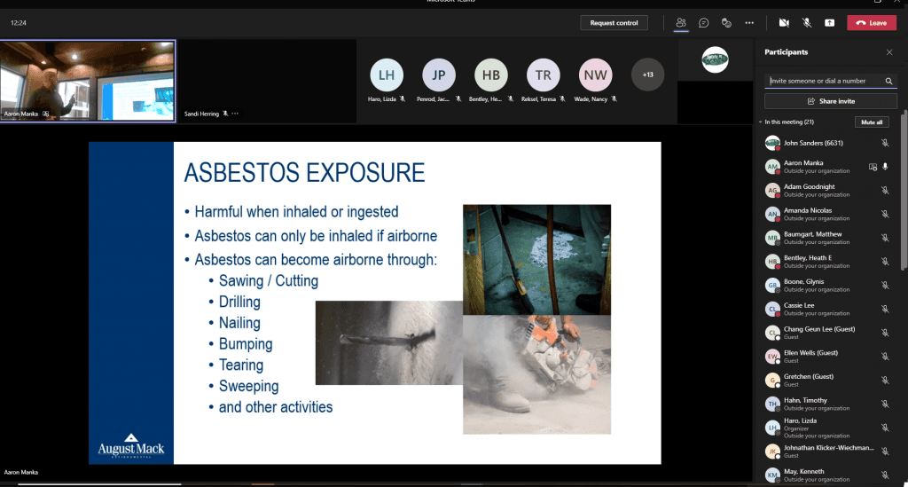Click the NW avatar of Wade, Nancy
The width and height of the screenshot is (908, 487).
(595, 75)
